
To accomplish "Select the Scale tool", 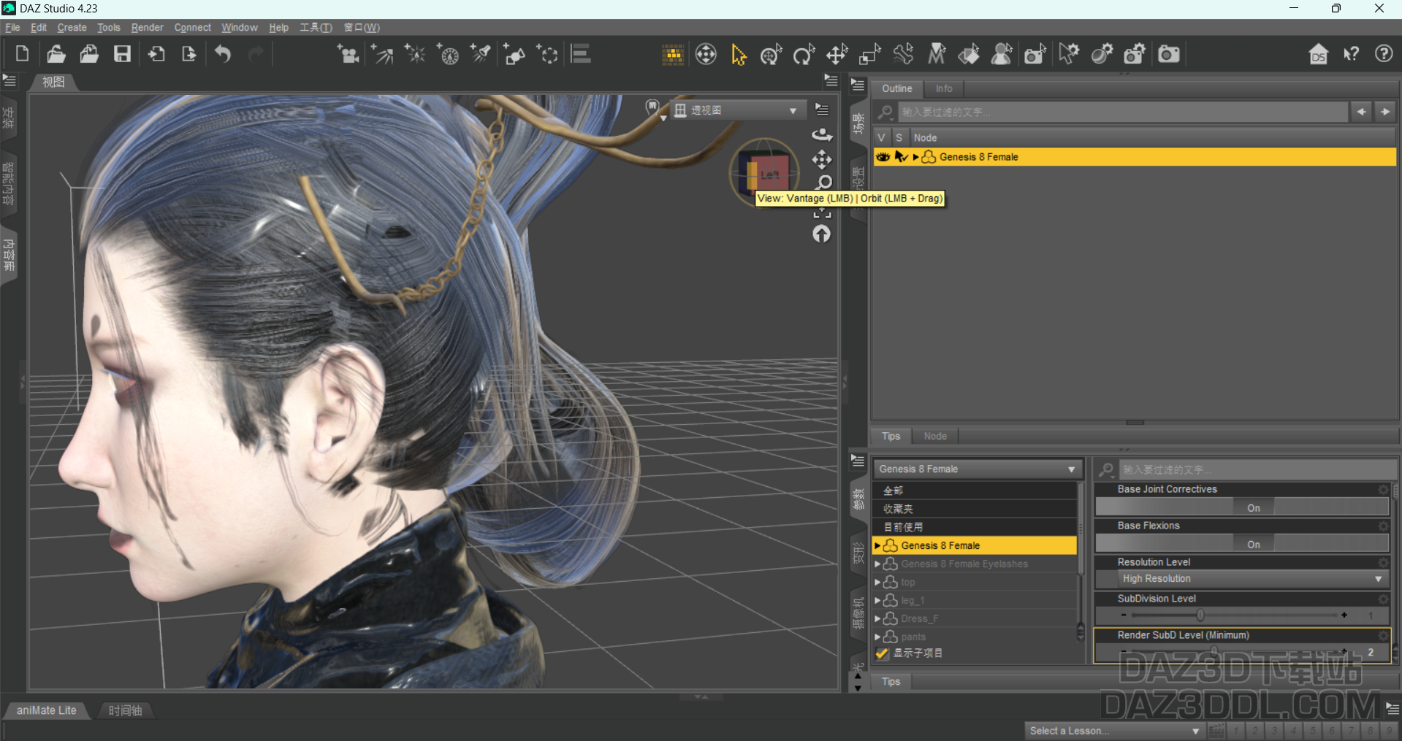I will [869, 54].
